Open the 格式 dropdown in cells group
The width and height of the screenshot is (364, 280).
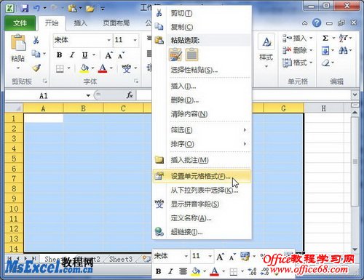click(297, 63)
